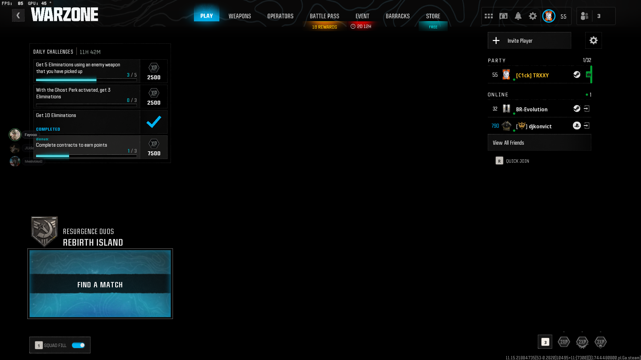Toggle the Squad Fill switch
The image size is (641, 360).
click(78, 345)
